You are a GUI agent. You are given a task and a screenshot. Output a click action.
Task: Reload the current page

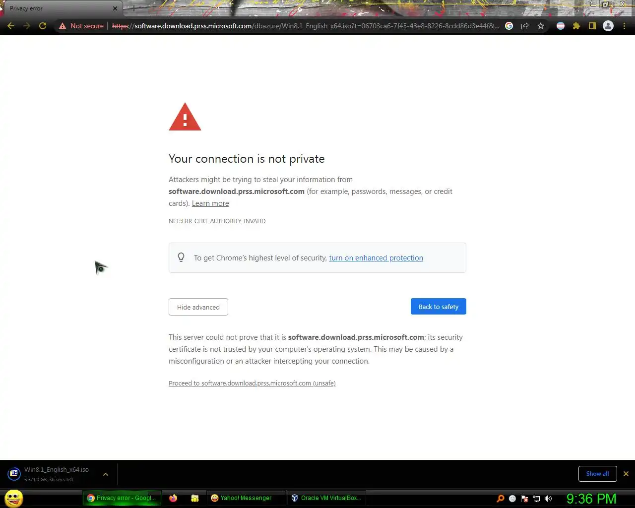pos(43,26)
